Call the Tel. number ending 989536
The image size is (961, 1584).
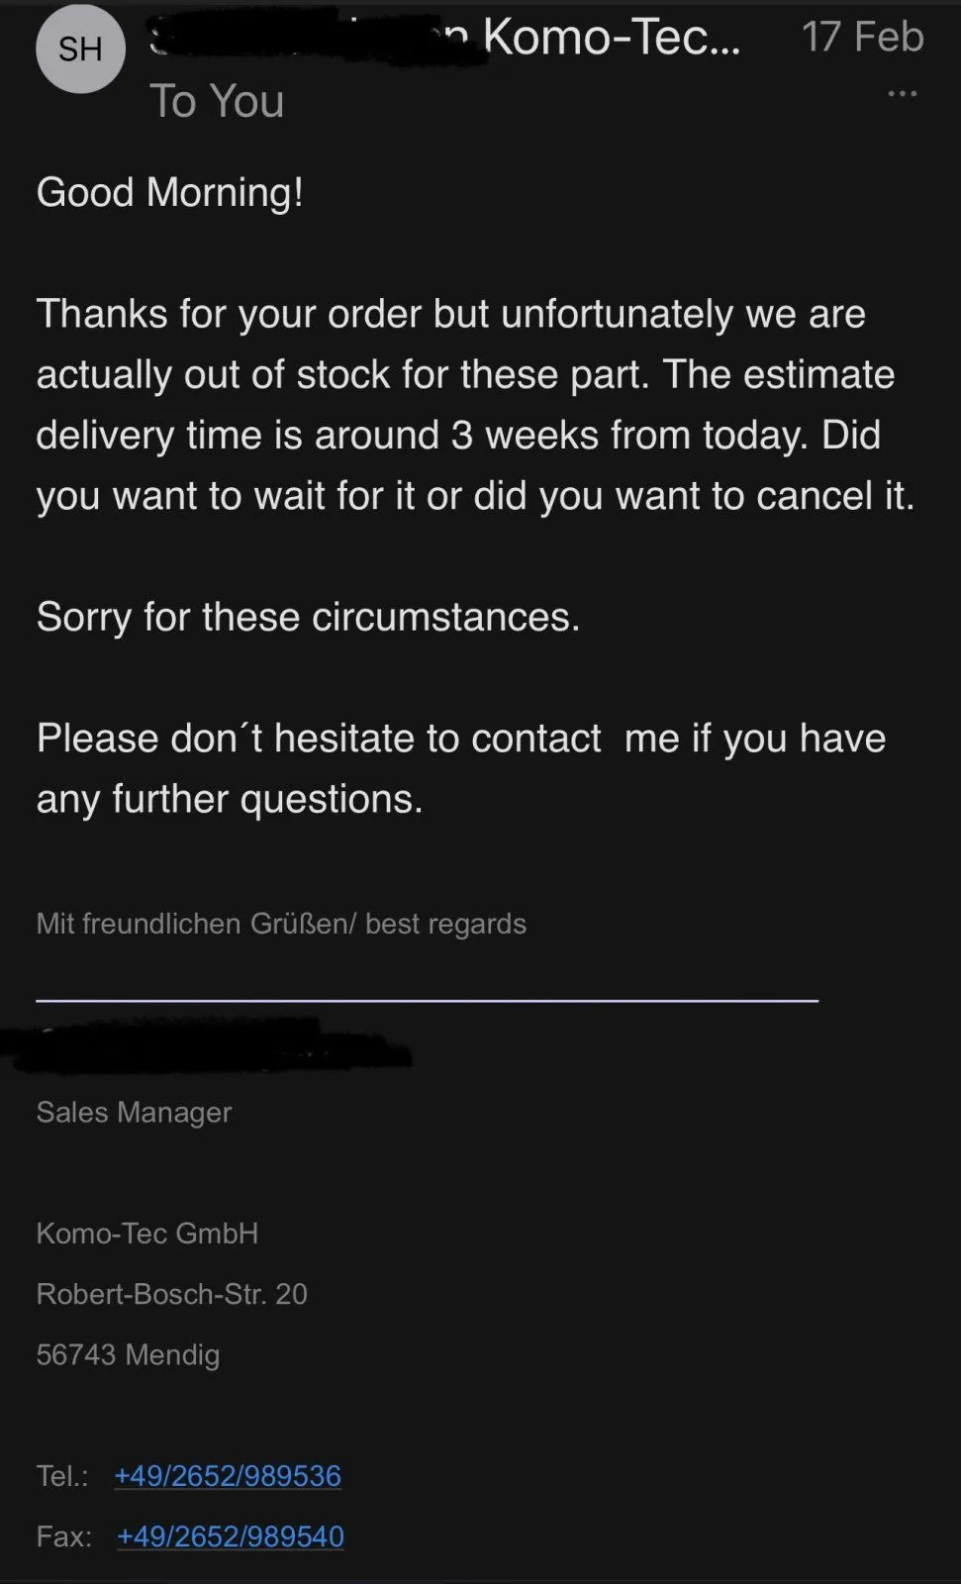pyautogui.click(x=228, y=1475)
